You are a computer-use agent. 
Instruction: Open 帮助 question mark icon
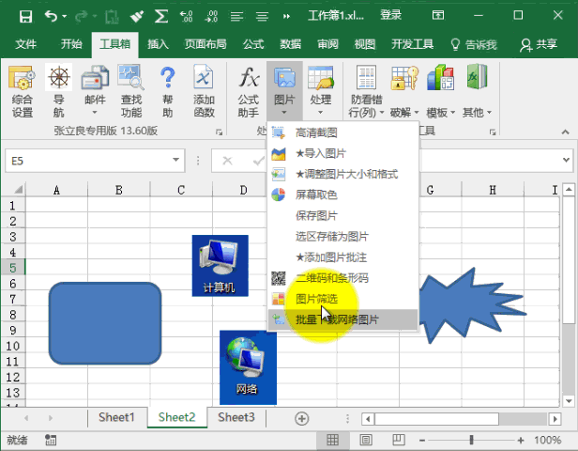coord(167,92)
